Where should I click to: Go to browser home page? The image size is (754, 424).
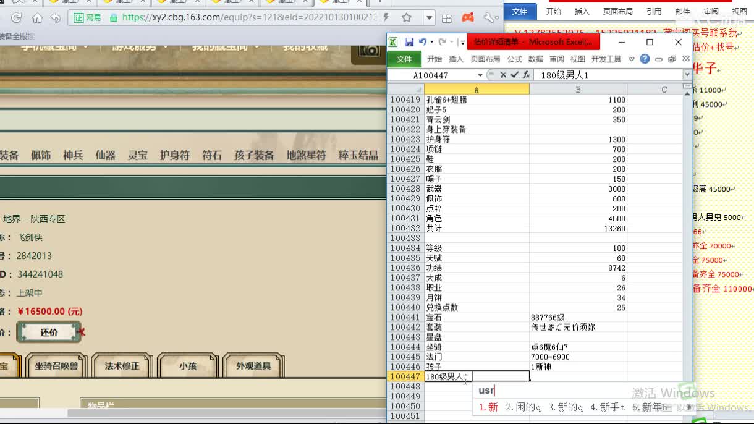[x=37, y=18]
